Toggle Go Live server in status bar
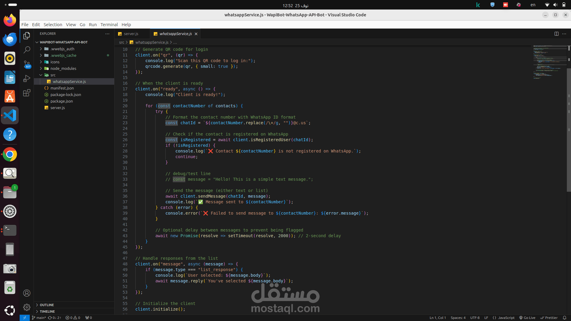The image size is (571, 321). [x=527, y=318]
